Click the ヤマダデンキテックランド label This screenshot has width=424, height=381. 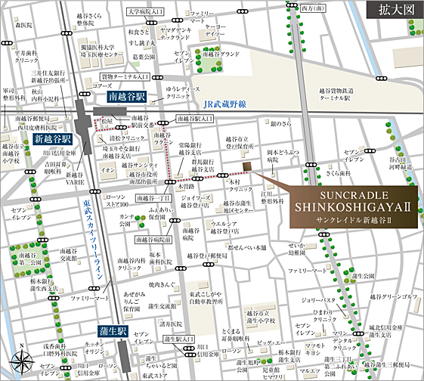click(176, 33)
